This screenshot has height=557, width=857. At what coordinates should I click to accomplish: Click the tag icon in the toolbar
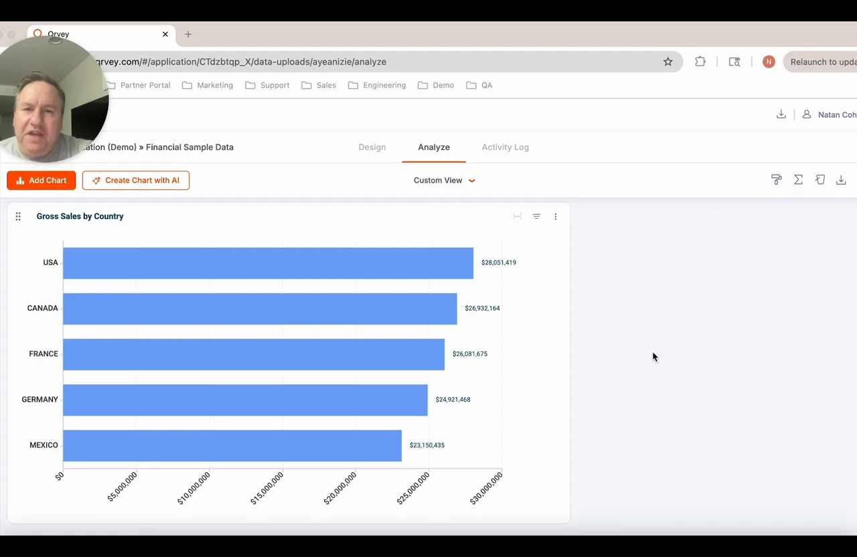pyautogui.click(x=820, y=179)
